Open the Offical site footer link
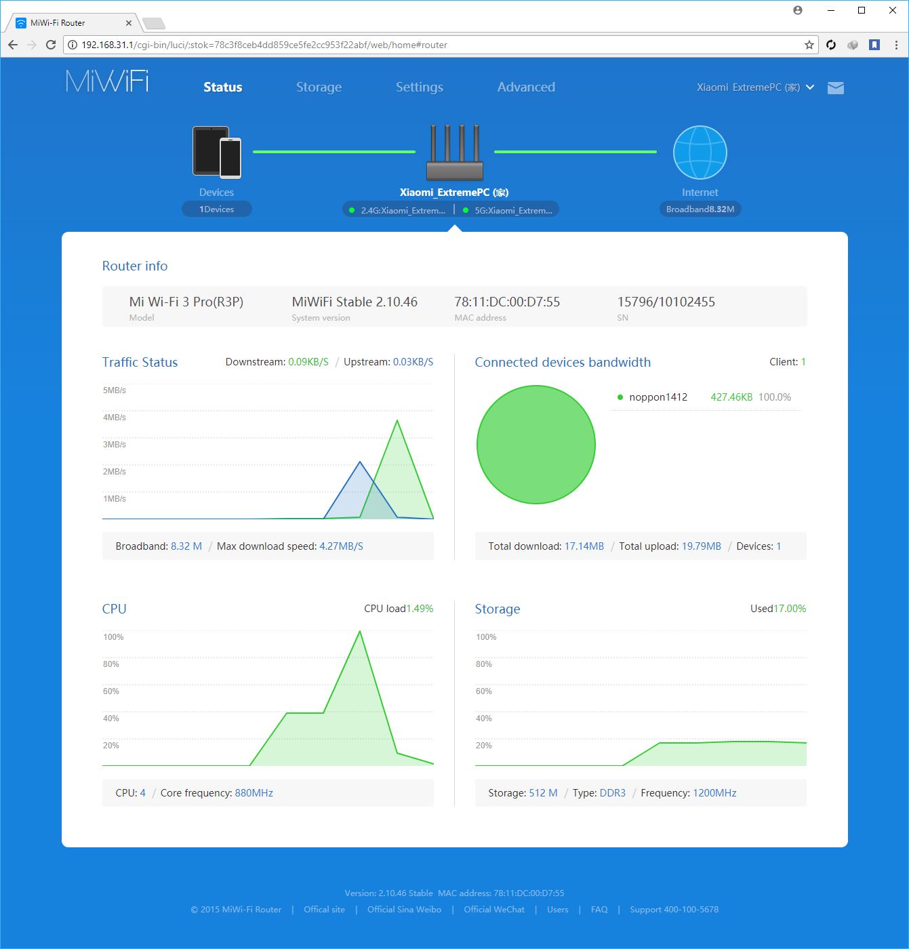The width and height of the screenshot is (909, 949). click(x=324, y=910)
